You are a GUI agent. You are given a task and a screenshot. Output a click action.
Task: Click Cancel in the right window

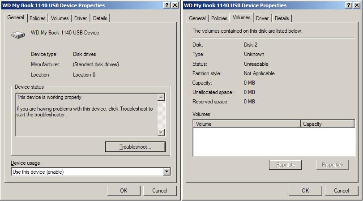342,191
